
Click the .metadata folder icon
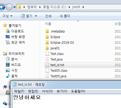(x=47, y=31)
